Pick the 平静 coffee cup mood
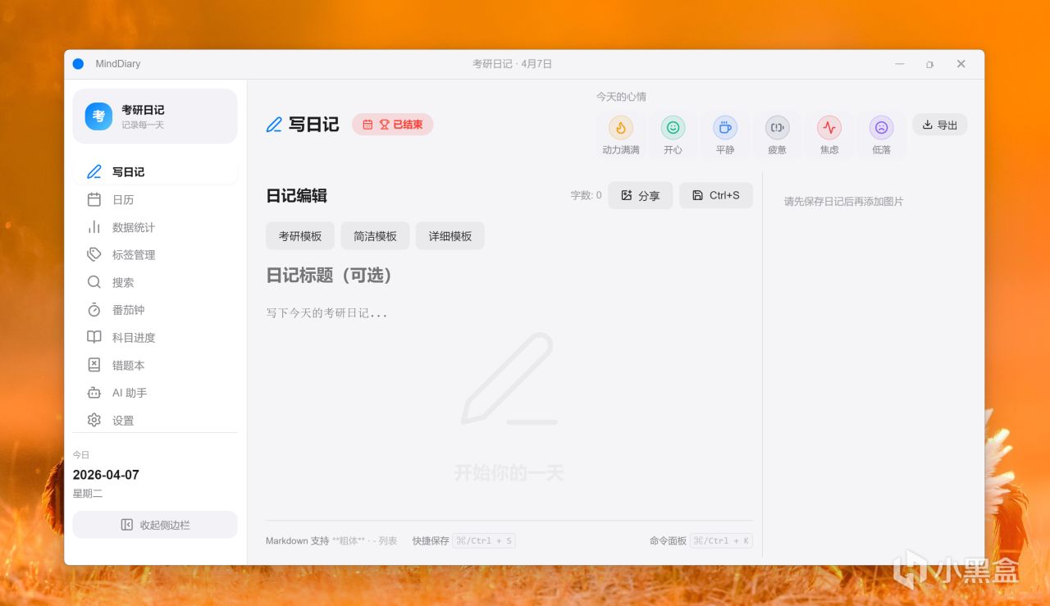 point(725,135)
